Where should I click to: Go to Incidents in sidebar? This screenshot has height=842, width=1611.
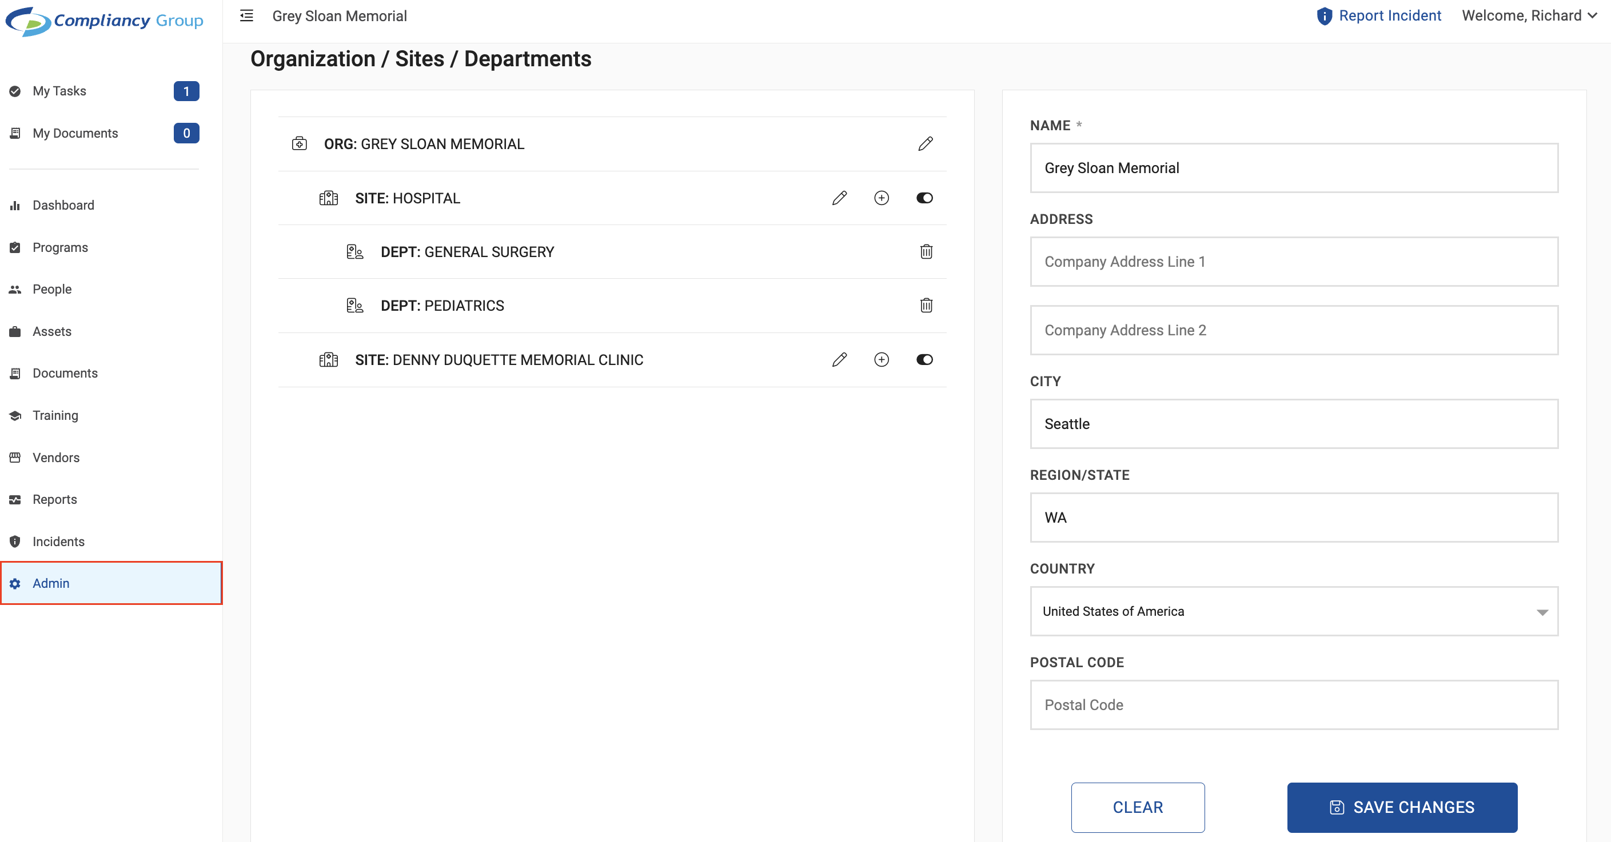tap(58, 542)
